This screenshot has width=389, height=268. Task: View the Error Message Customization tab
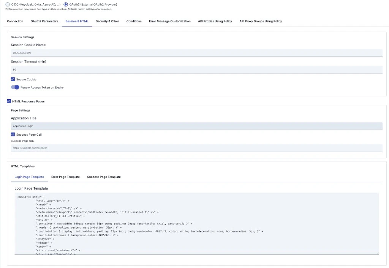coord(170,22)
